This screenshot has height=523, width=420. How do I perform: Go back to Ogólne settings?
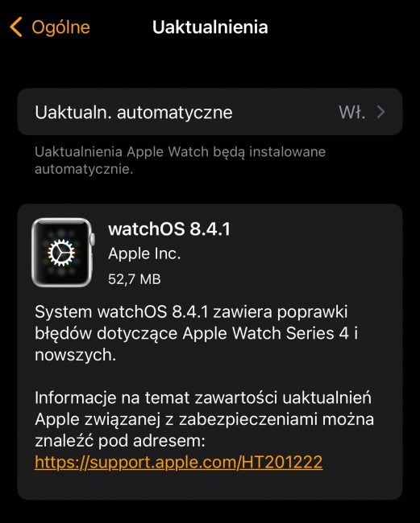coord(50,27)
